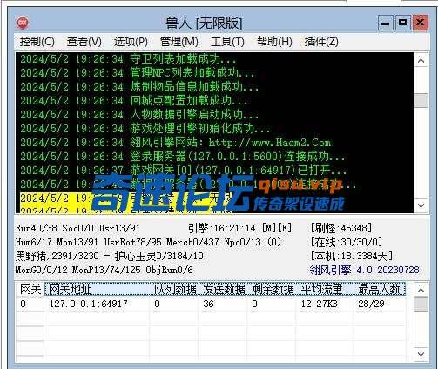
Task: Click the [刷怪:45348] status text
Action: tap(341, 228)
